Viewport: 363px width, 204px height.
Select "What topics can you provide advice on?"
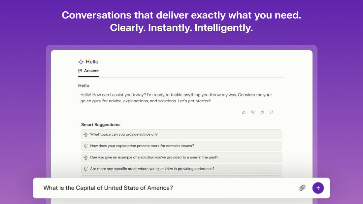pos(181,134)
